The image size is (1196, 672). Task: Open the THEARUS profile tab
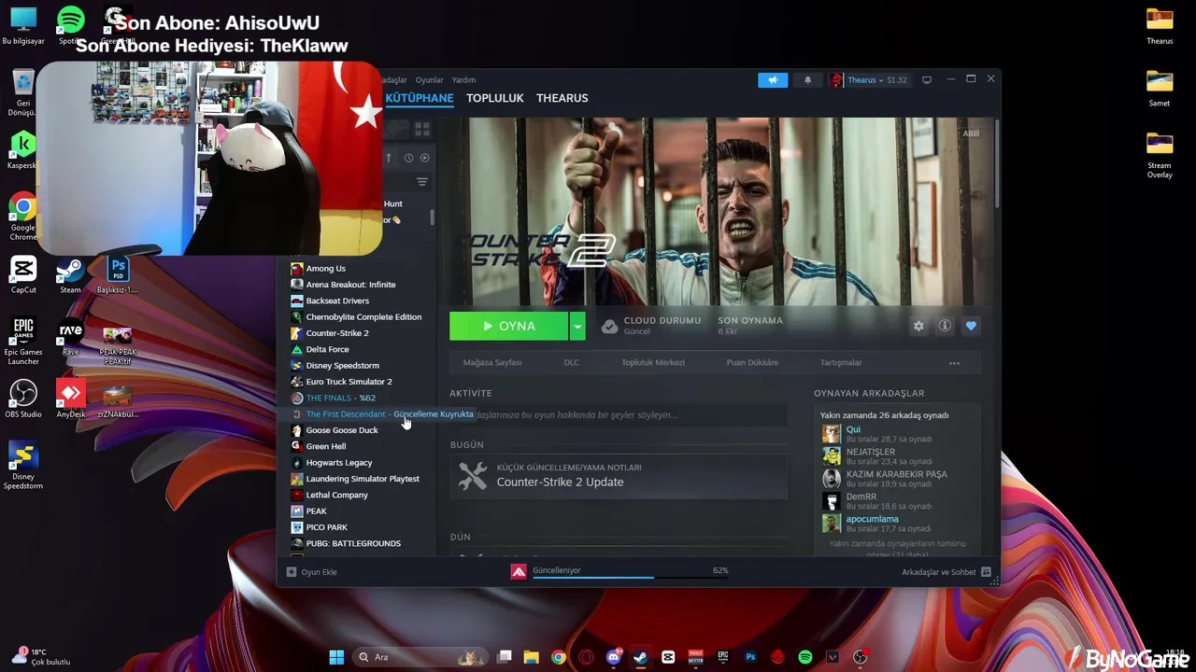click(562, 98)
